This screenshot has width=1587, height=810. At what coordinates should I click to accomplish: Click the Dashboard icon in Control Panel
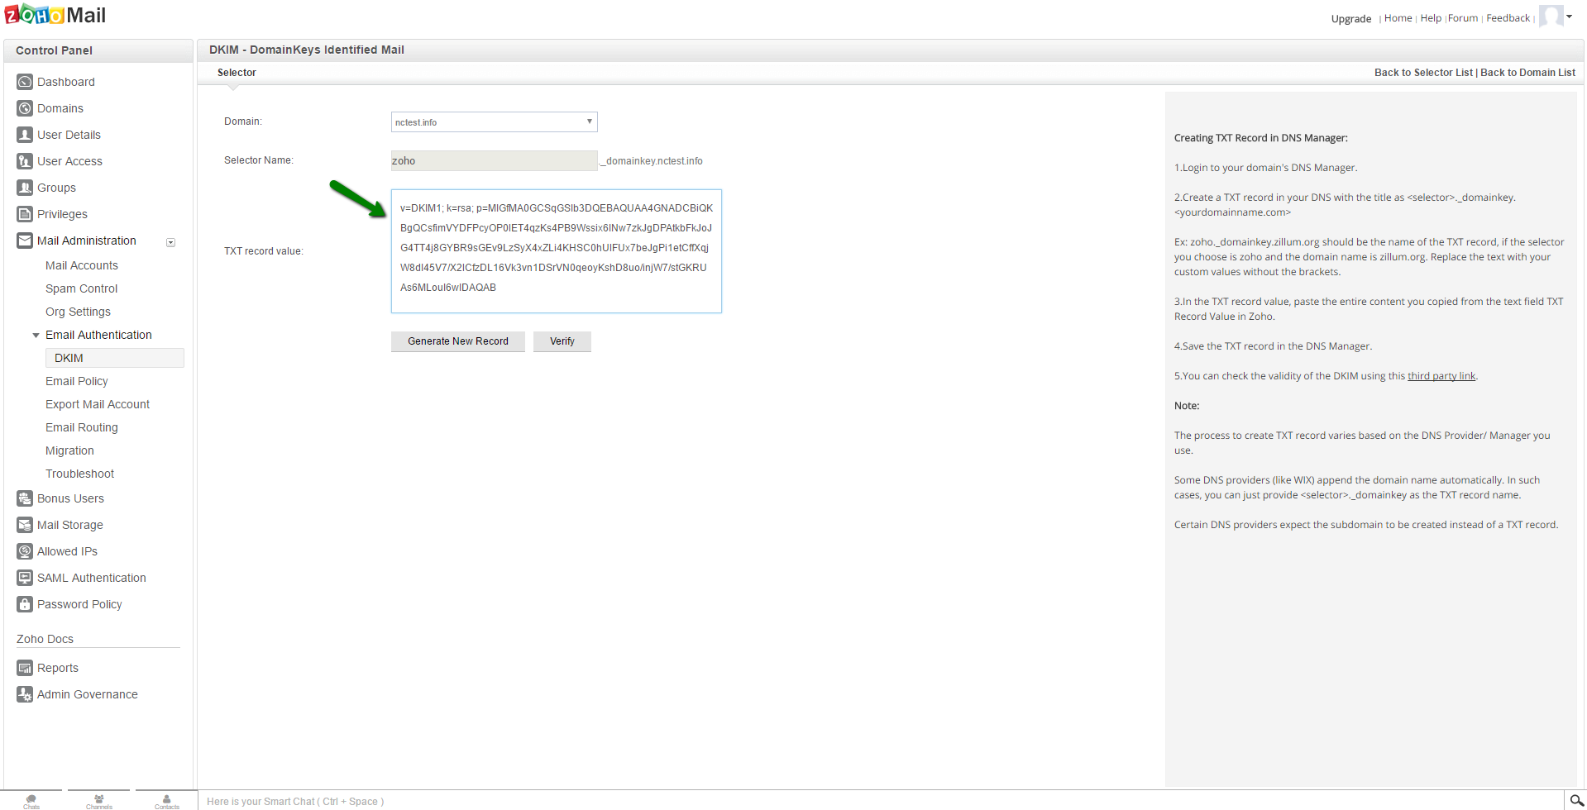click(x=25, y=82)
